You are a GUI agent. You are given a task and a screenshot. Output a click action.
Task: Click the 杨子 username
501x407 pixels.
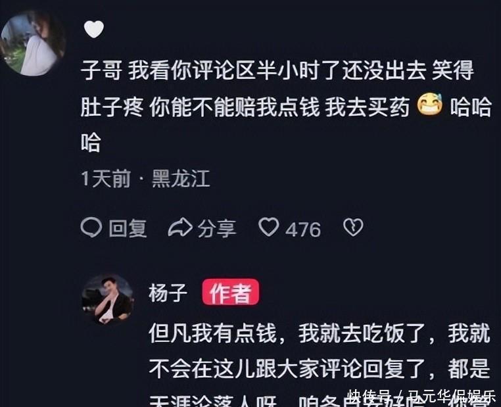168,293
